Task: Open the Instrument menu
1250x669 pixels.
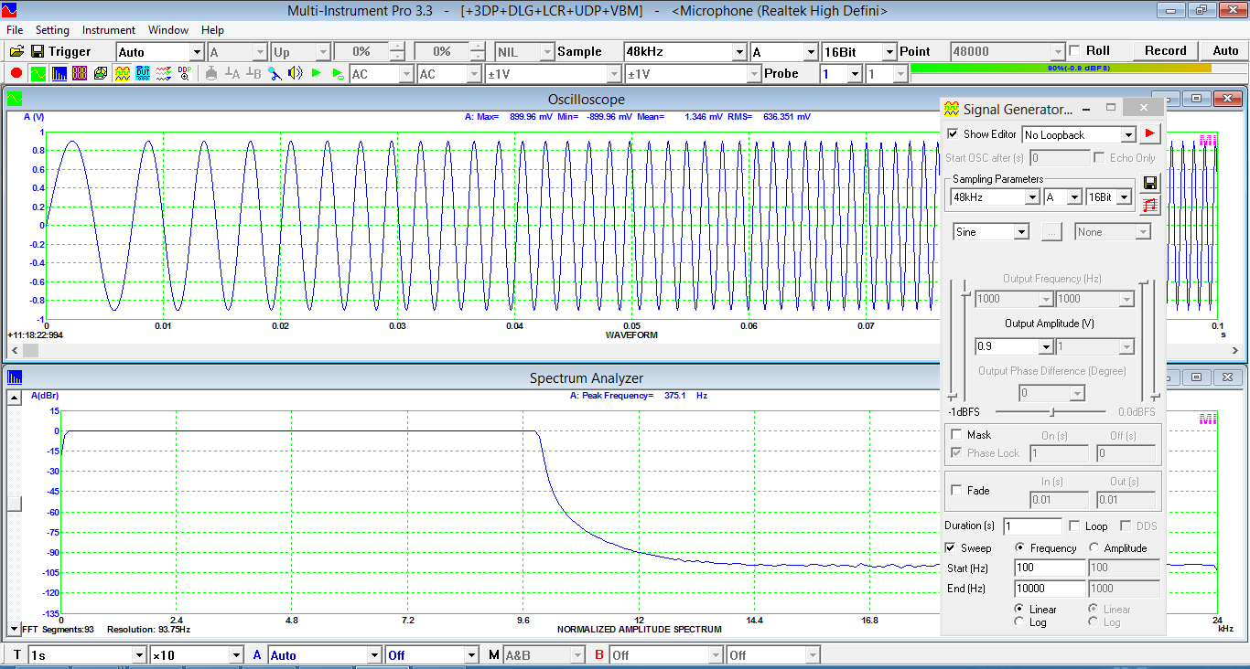Action: coord(108,30)
